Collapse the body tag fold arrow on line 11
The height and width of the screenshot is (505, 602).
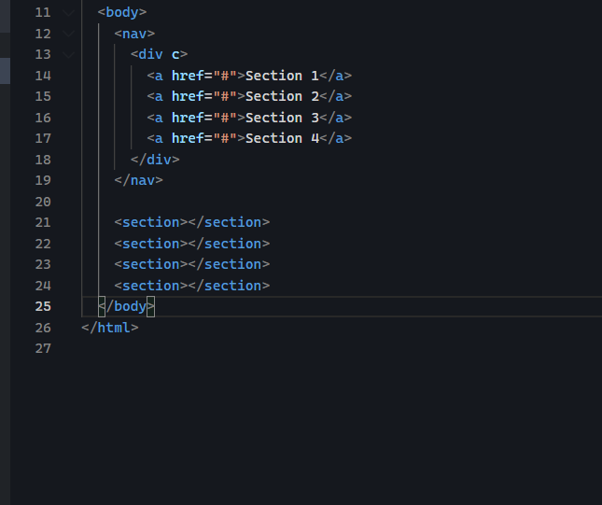pos(68,13)
